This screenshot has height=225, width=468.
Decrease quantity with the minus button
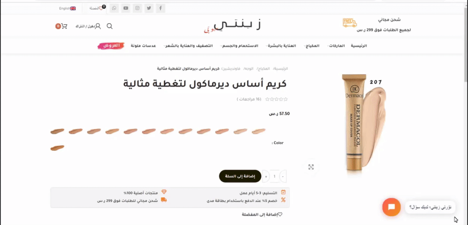pos(283,177)
